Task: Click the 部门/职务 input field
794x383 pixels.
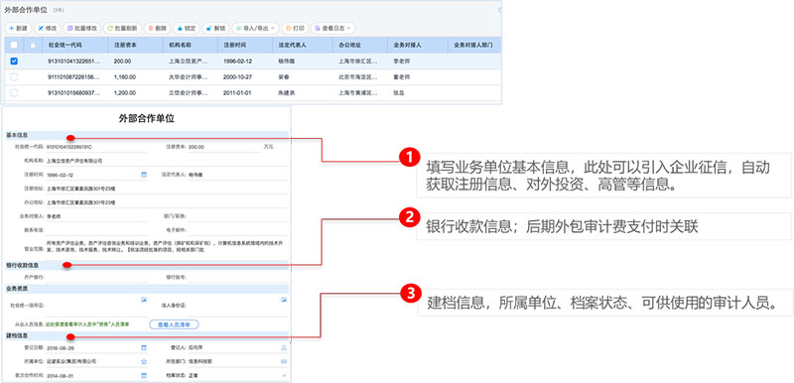Action: [x=237, y=216]
